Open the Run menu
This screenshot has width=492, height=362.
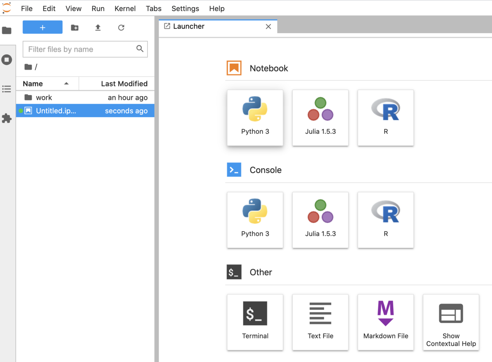(98, 8)
